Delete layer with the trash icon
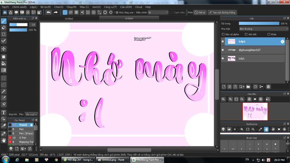 (x=268, y=87)
